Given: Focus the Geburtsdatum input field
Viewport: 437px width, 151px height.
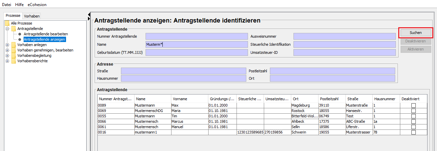Looking at the screenshot, I should (x=196, y=52).
